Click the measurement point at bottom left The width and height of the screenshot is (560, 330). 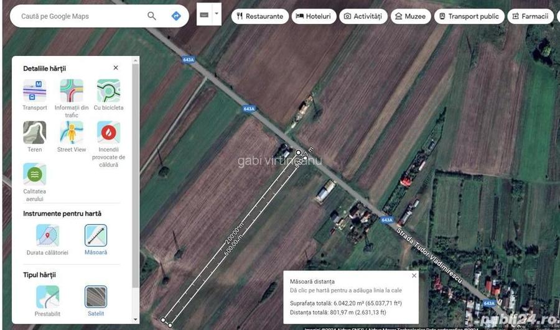click(x=163, y=320)
